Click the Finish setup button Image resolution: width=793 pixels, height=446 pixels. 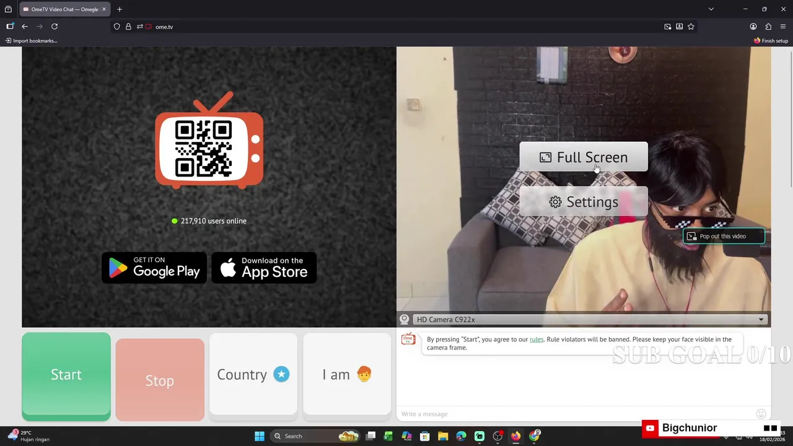[x=771, y=41]
